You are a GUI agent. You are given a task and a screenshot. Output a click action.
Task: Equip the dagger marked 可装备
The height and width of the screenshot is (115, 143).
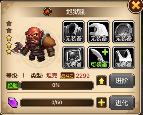pyautogui.click(x=99, y=58)
